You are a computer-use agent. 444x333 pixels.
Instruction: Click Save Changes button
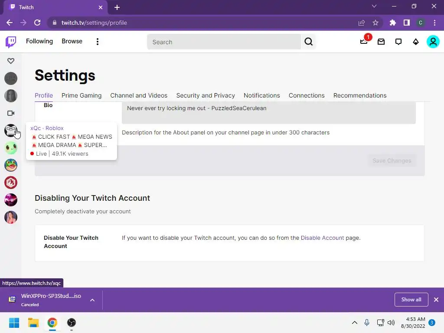[x=392, y=160]
